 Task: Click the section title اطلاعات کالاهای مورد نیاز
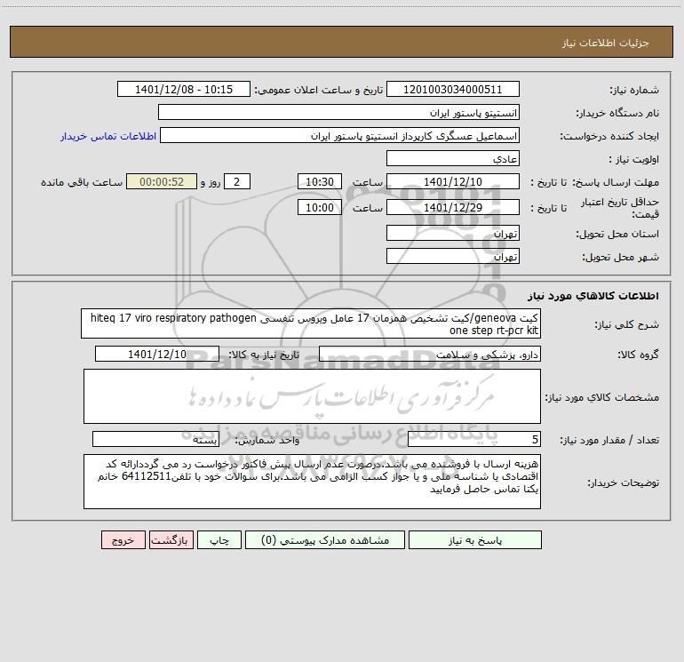coord(593,296)
